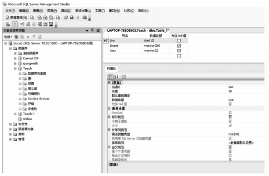The image size is (269, 176).
Task: Click the grayed-out Save All icon
Action: tap(77, 17)
